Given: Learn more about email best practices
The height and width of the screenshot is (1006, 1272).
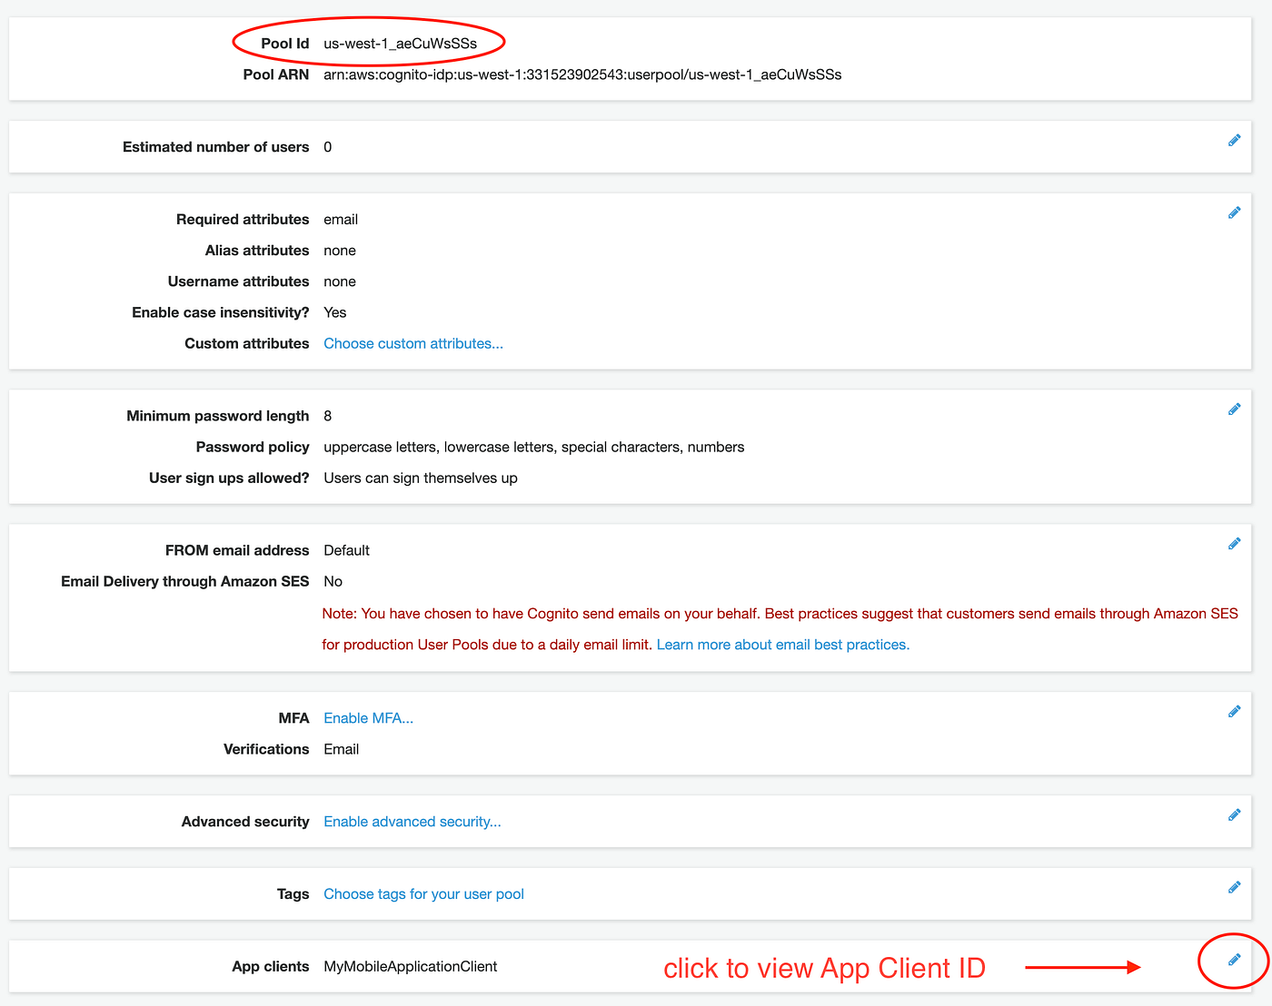Looking at the screenshot, I should click(x=782, y=645).
